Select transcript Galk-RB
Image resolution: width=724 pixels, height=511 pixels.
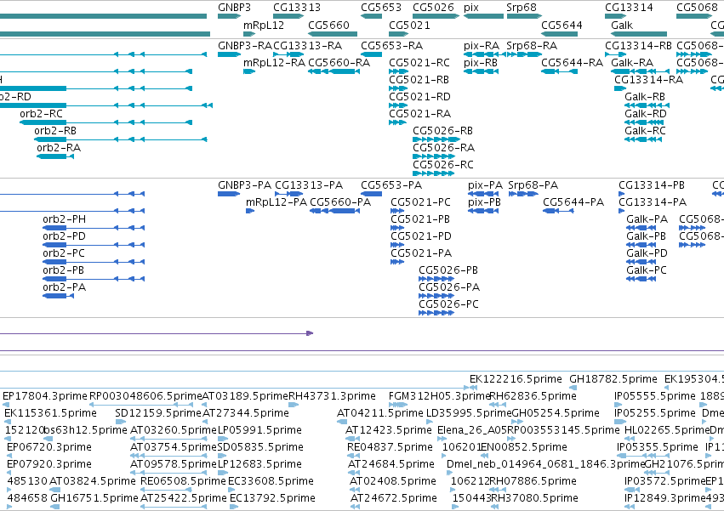(645, 97)
